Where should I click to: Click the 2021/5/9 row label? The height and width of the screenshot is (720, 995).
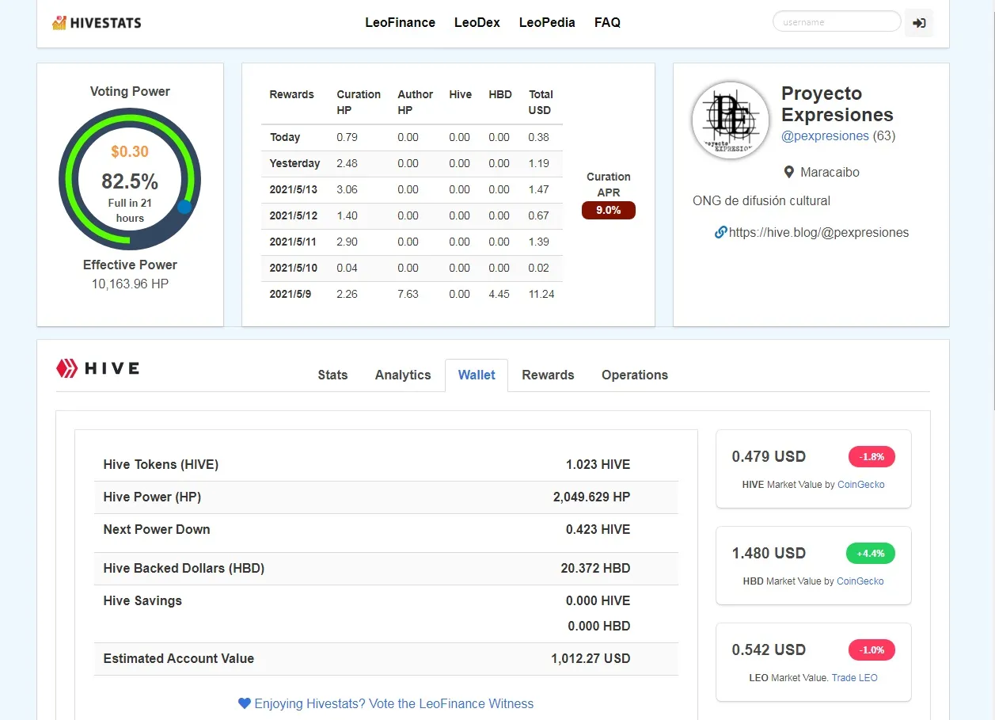pos(291,294)
